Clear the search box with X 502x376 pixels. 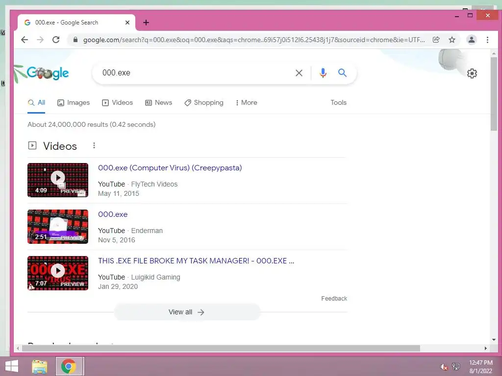coord(299,73)
